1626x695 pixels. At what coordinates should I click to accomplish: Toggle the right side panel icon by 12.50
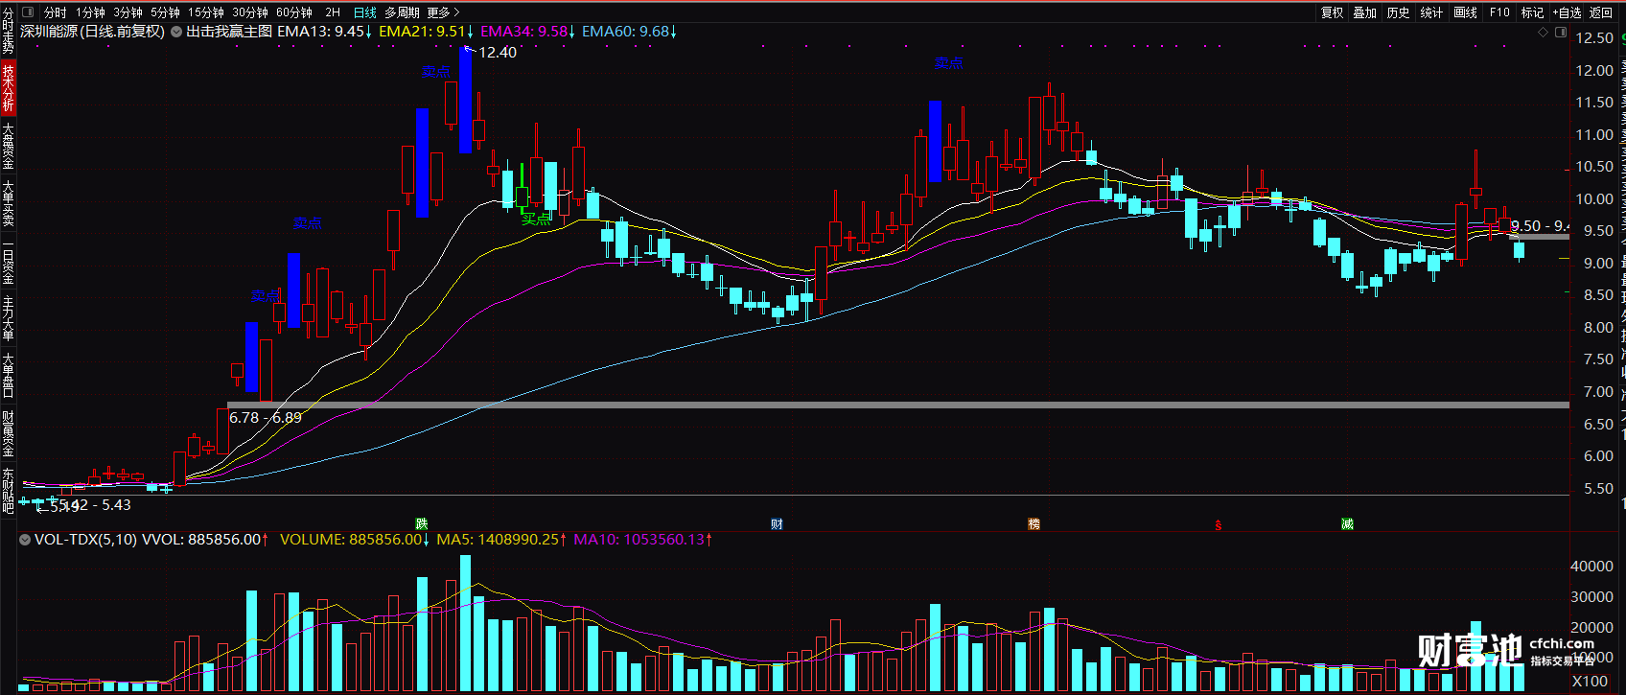tap(1560, 32)
